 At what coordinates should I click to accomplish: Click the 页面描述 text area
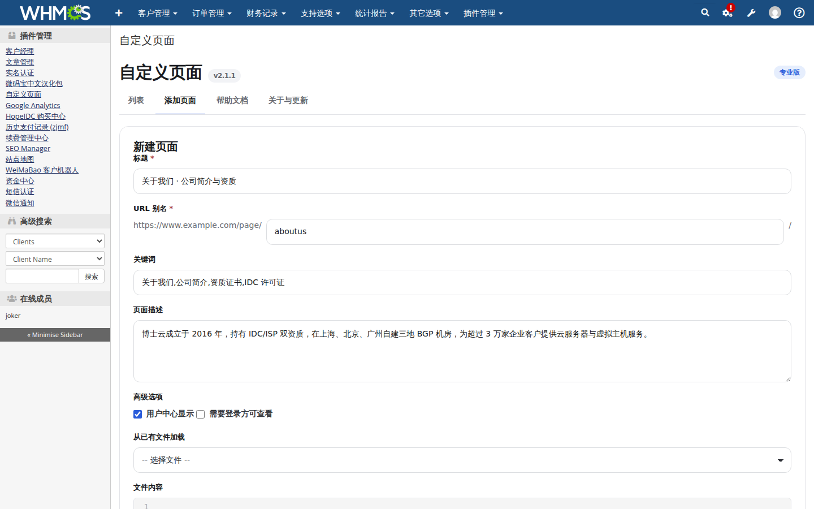[x=462, y=351]
